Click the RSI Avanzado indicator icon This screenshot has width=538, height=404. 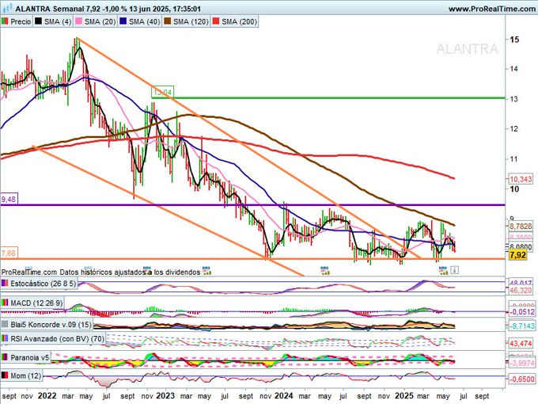pyautogui.click(x=5, y=339)
